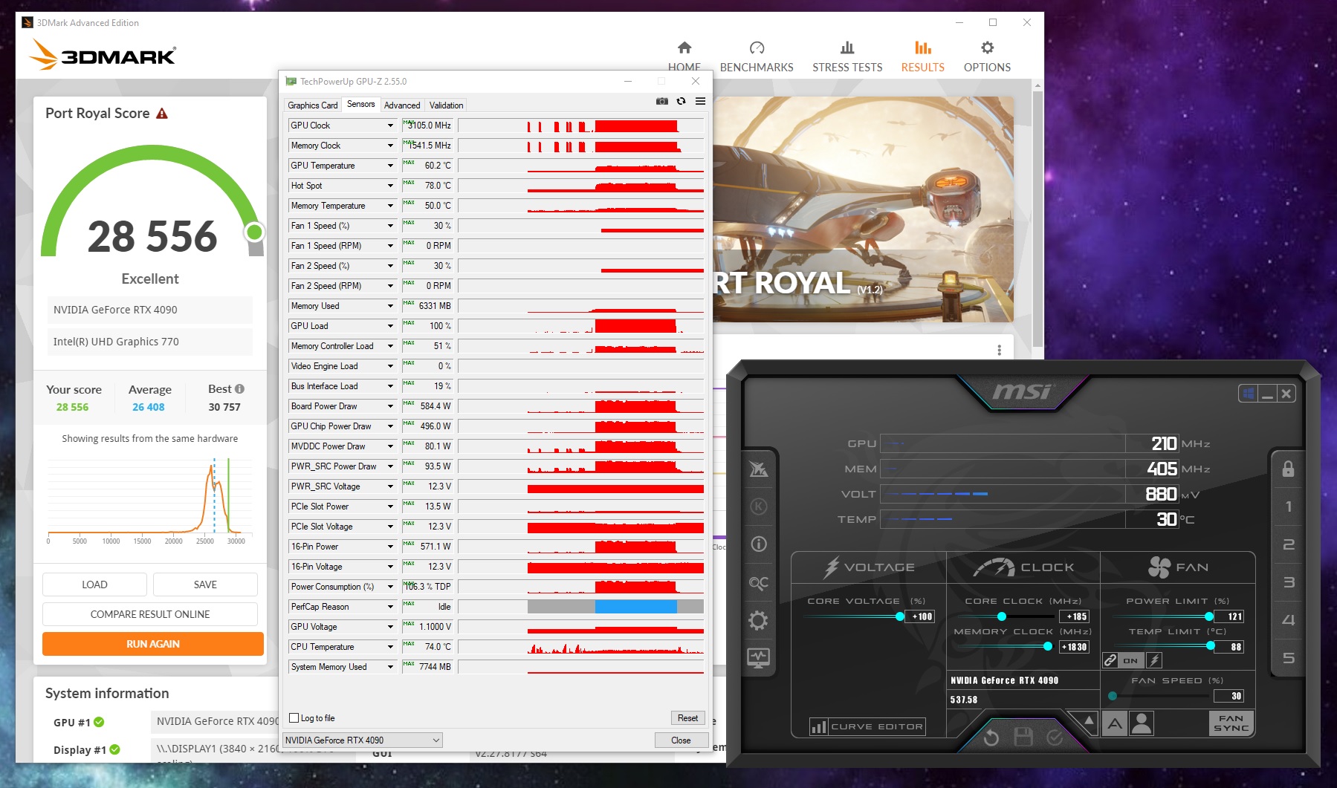Start the OC Scanner icon

pos(758,583)
